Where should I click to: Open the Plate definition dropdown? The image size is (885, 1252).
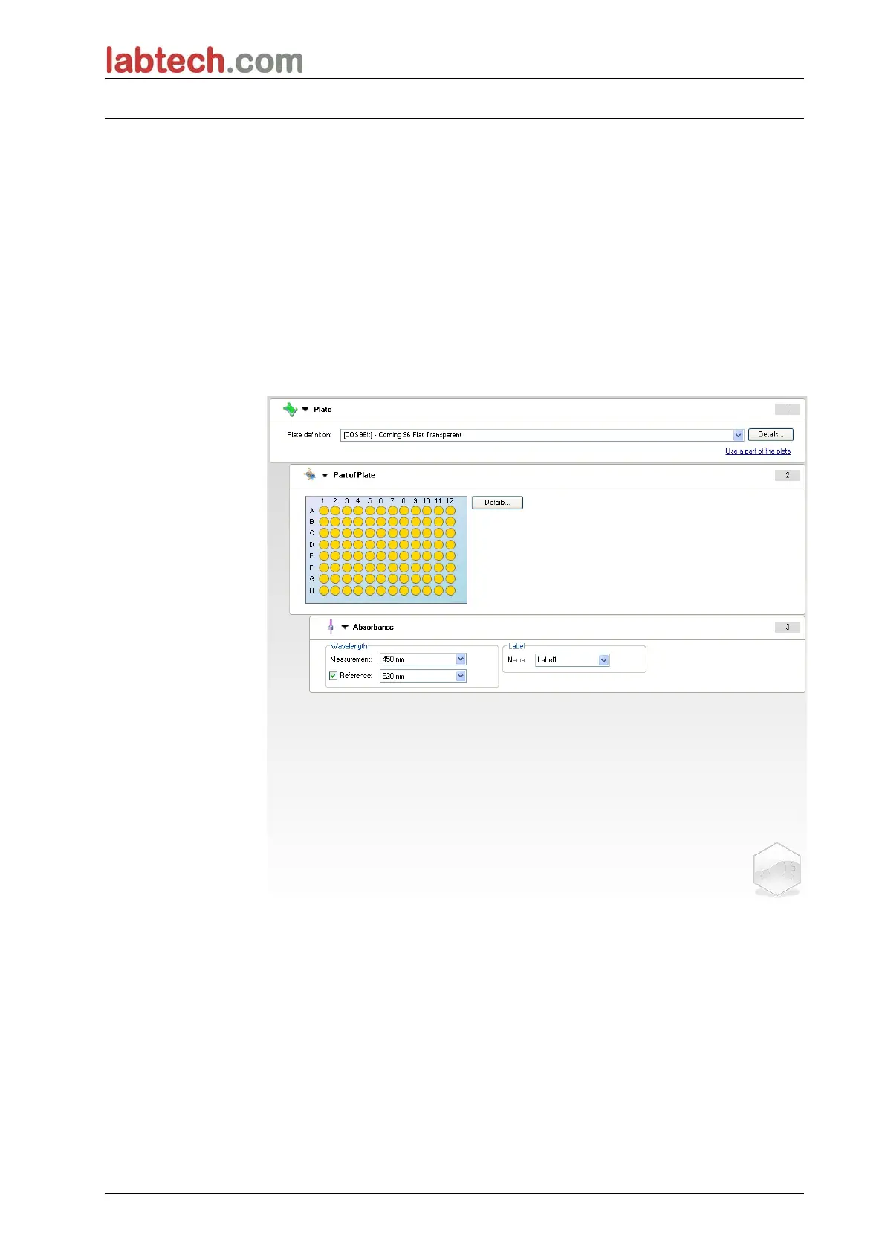[738, 435]
